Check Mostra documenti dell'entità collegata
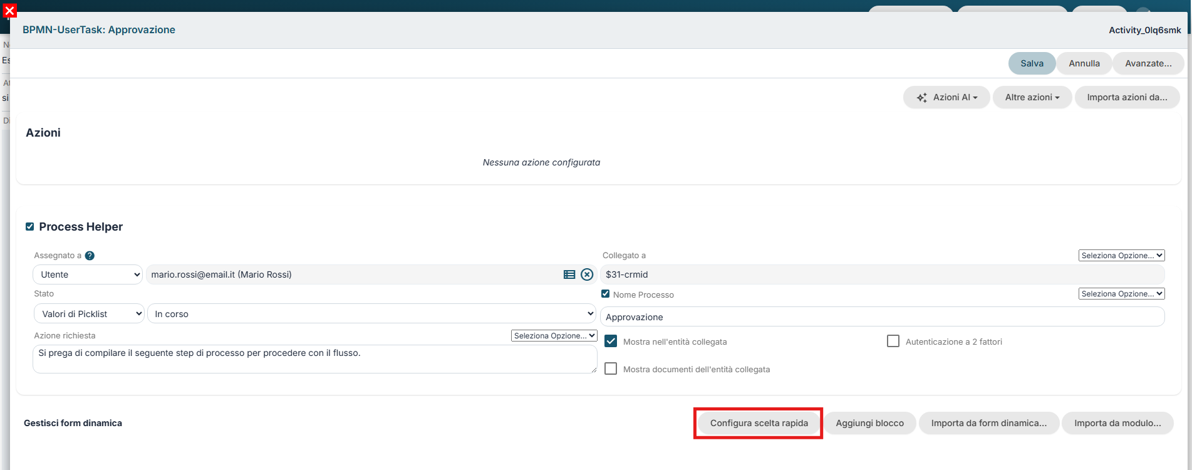This screenshot has width=1192, height=470. tap(611, 368)
